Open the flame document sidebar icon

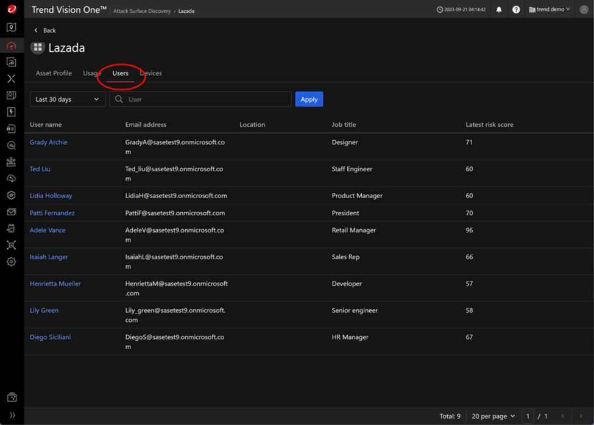coord(12,95)
